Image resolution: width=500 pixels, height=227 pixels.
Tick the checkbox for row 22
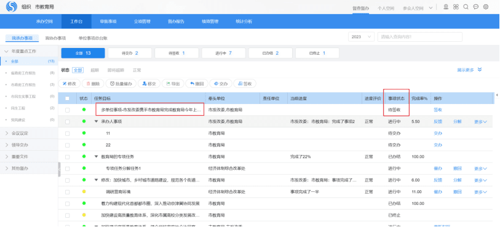[x=67, y=145]
